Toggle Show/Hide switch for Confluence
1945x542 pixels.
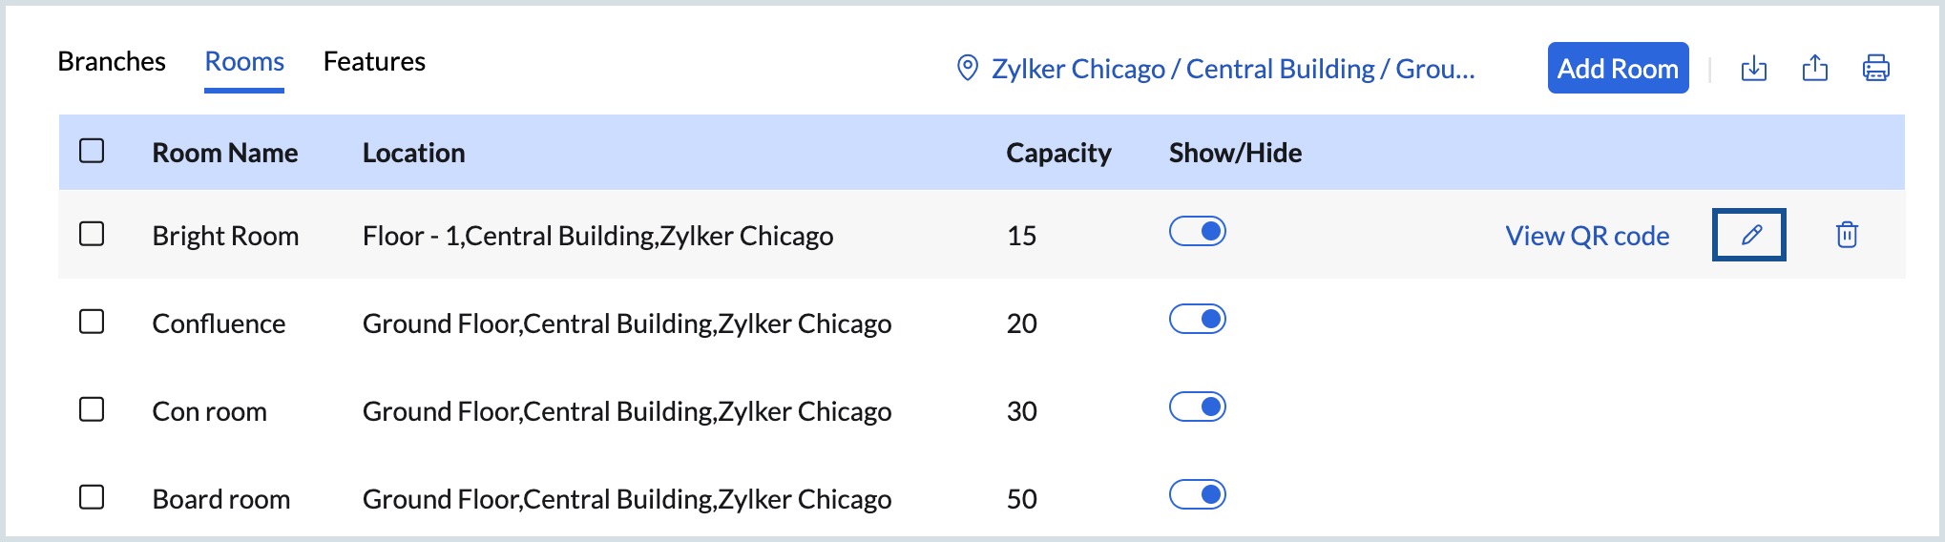[1198, 320]
